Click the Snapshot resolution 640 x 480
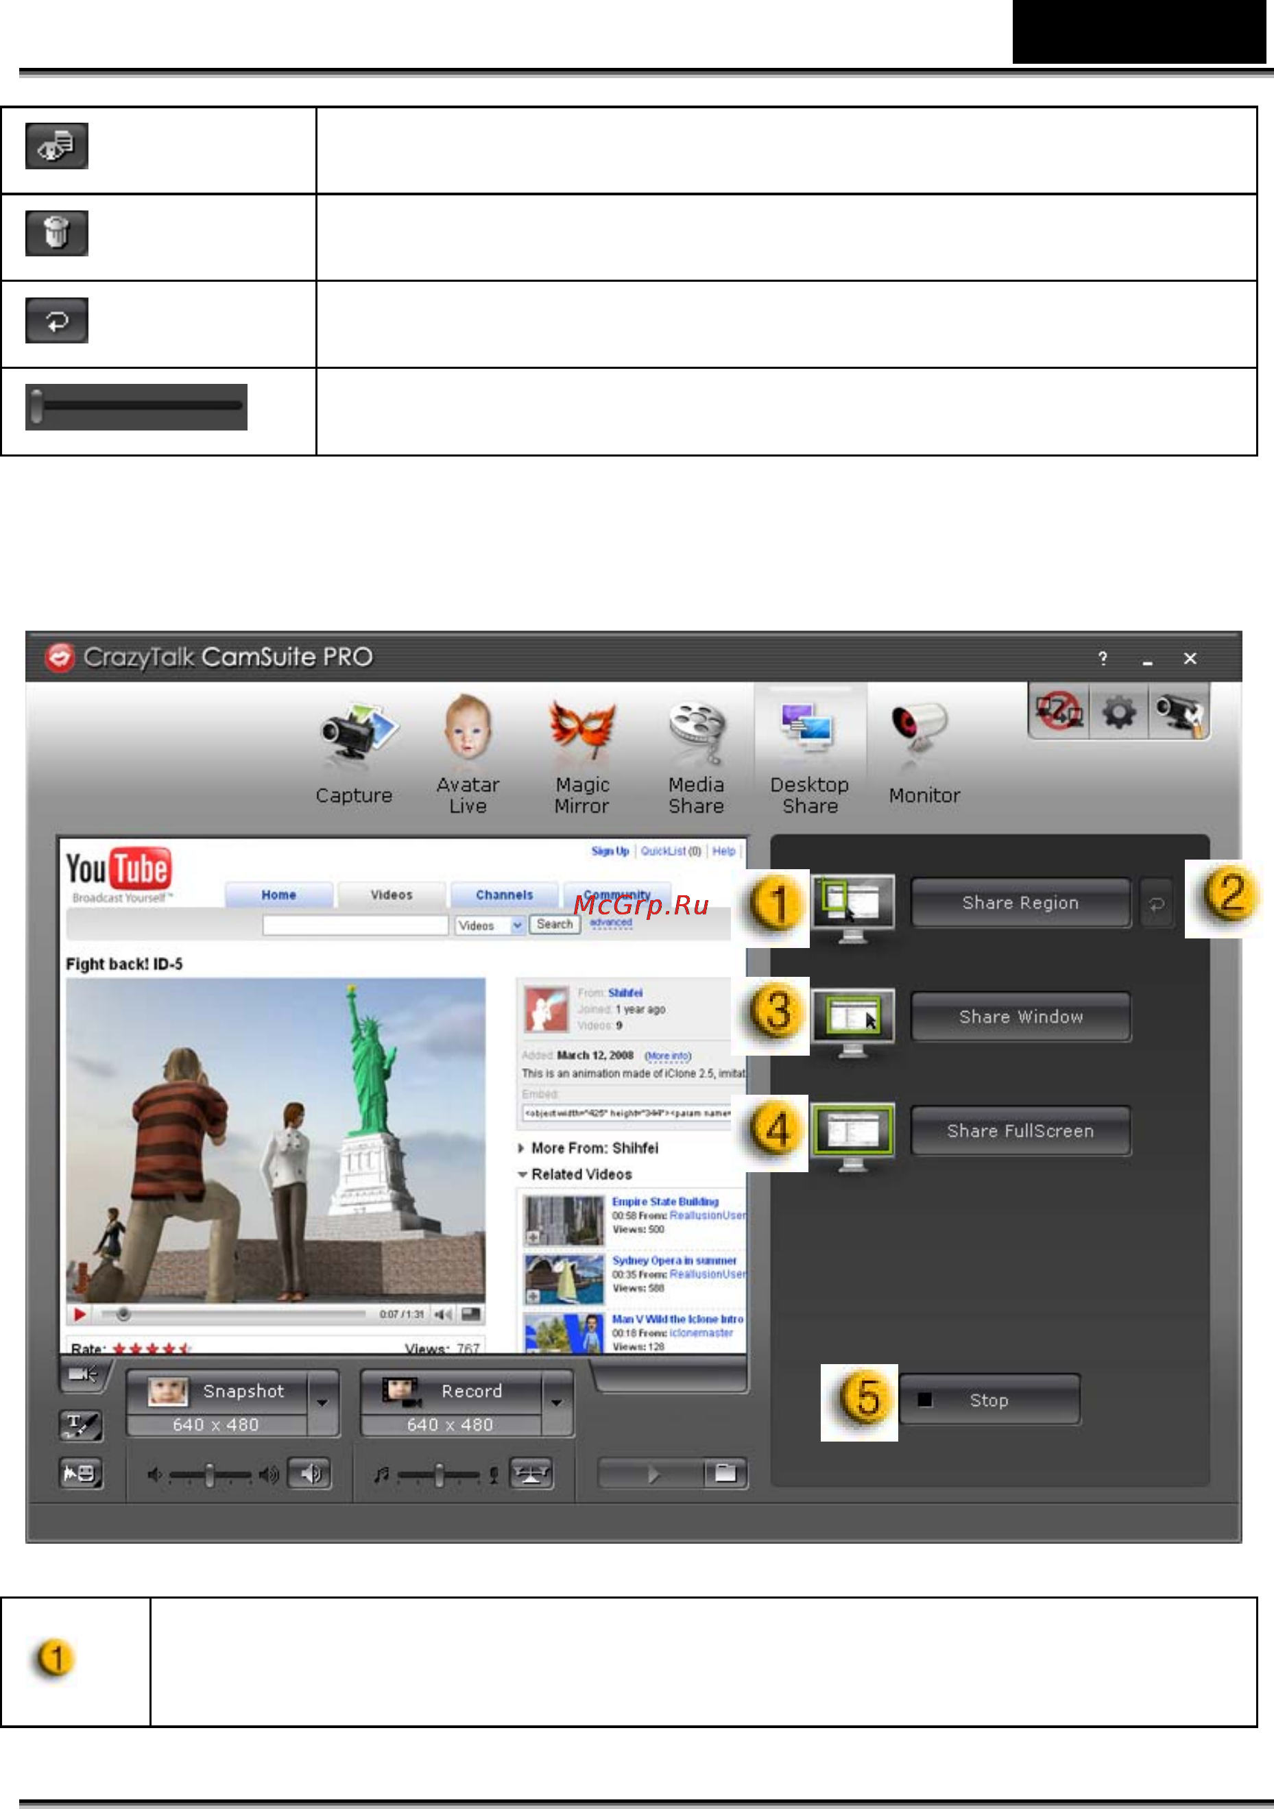Viewport: 1274px width, 1809px height. (x=216, y=1424)
